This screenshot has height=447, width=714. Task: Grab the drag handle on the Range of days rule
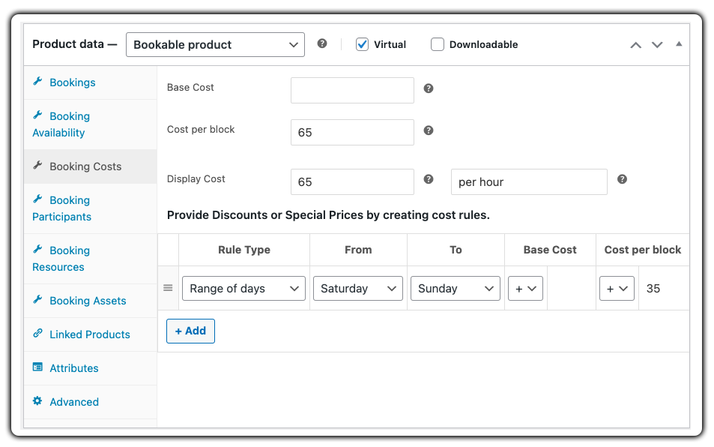168,288
